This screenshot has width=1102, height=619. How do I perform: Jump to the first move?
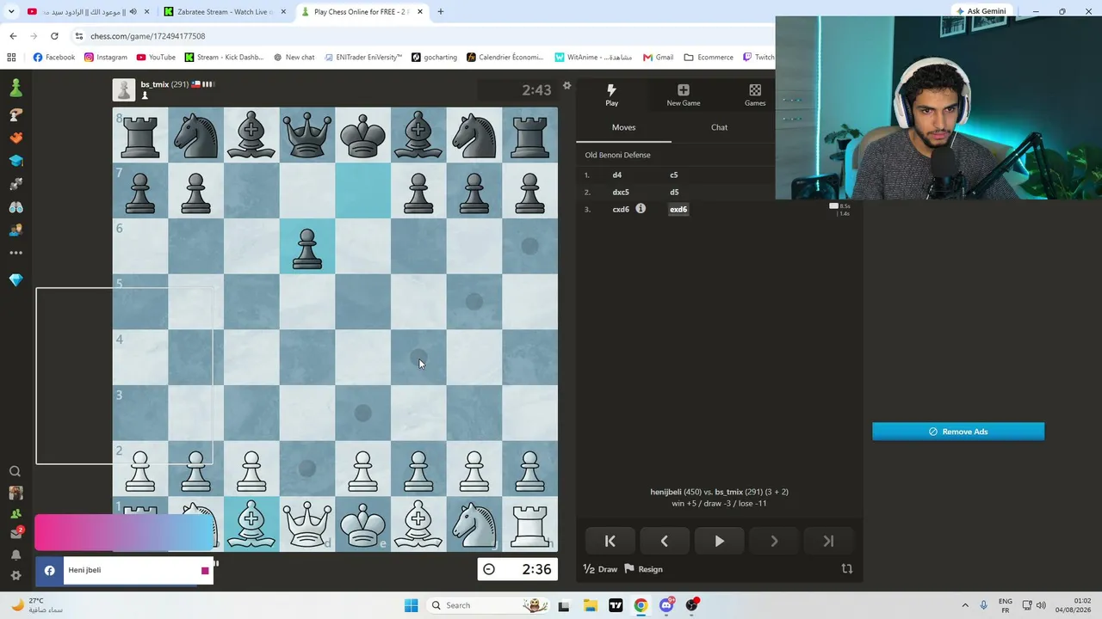610,541
